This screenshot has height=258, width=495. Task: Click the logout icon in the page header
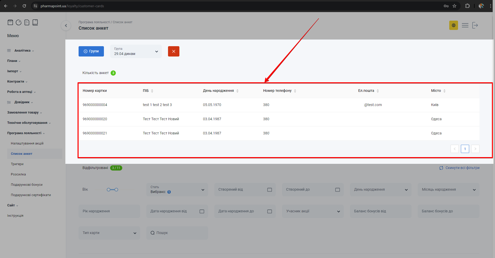point(475,25)
